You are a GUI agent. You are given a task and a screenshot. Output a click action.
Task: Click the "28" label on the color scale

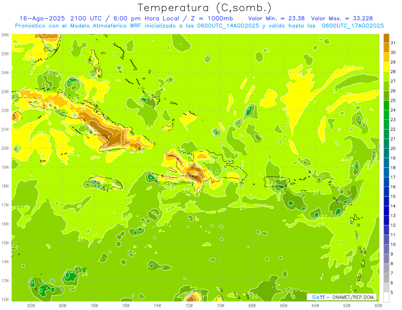pos(393,71)
